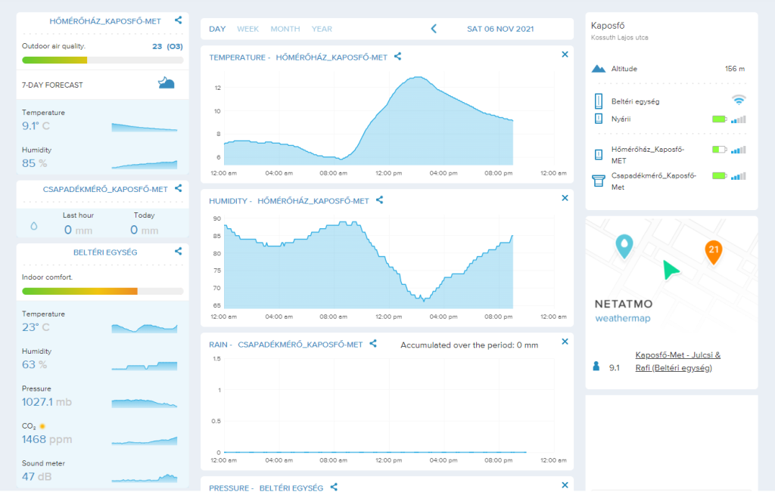Open the date picker SAT 06 NOV 2021

tap(500, 29)
